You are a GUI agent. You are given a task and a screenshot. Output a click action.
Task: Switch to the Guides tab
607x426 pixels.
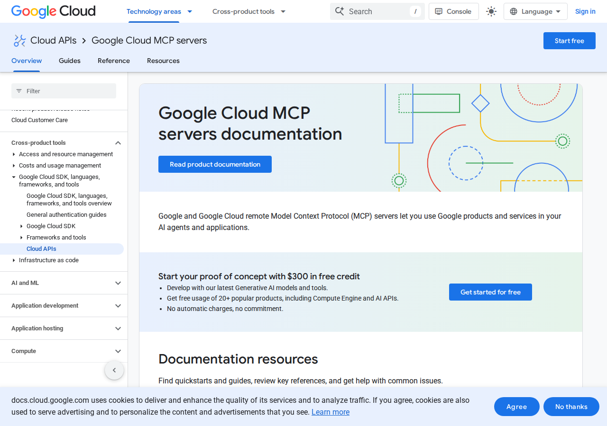70,61
